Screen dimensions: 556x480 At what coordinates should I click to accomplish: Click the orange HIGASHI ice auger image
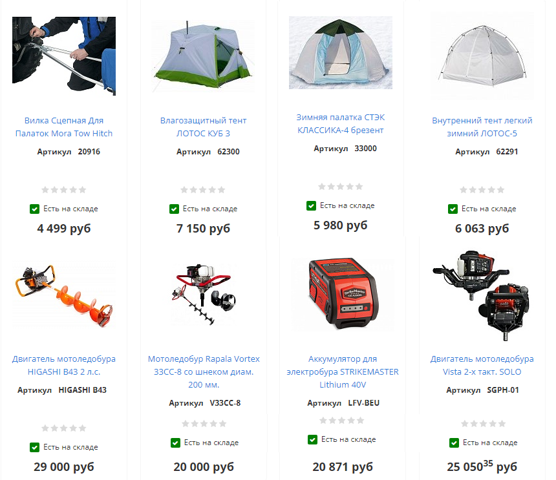[64, 295]
